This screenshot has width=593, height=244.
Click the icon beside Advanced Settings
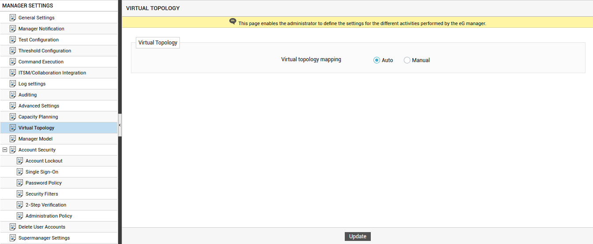(13, 106)
